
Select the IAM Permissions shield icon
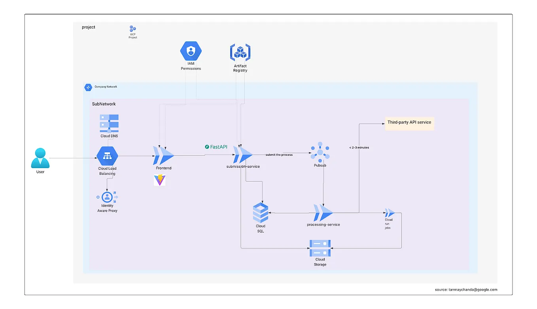click(x=191, y=52)
